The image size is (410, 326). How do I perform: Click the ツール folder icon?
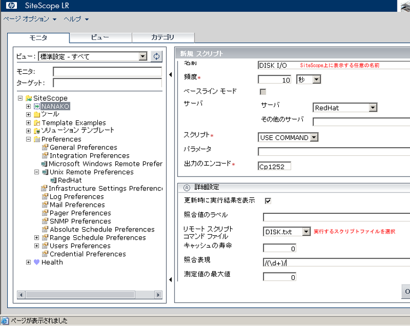37,114
